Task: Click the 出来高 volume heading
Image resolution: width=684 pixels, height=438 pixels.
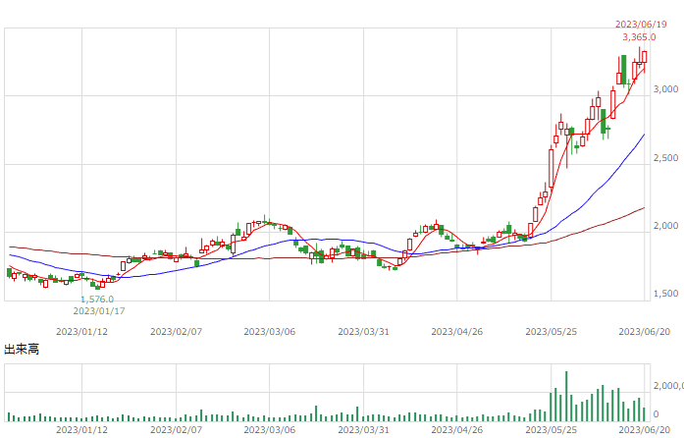Action: click(x=22, y=350)
